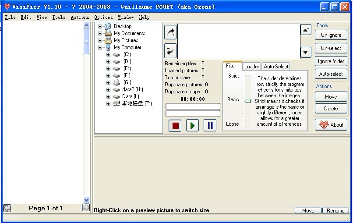Move folder down in the list
This screenshot has width=353, height=223.
coord(306,53)
